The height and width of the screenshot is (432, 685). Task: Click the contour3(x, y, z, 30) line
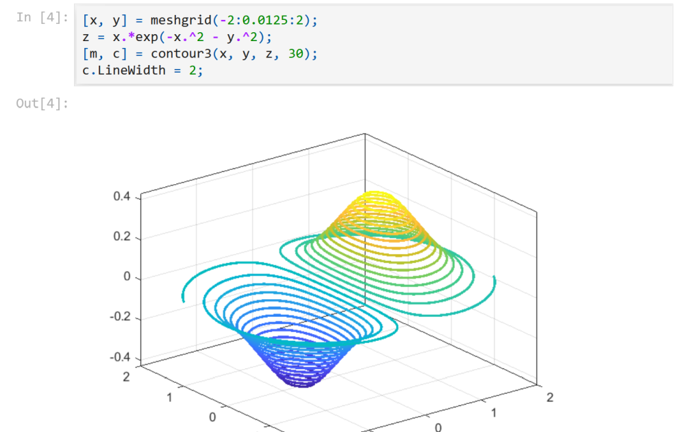point(200,53)
